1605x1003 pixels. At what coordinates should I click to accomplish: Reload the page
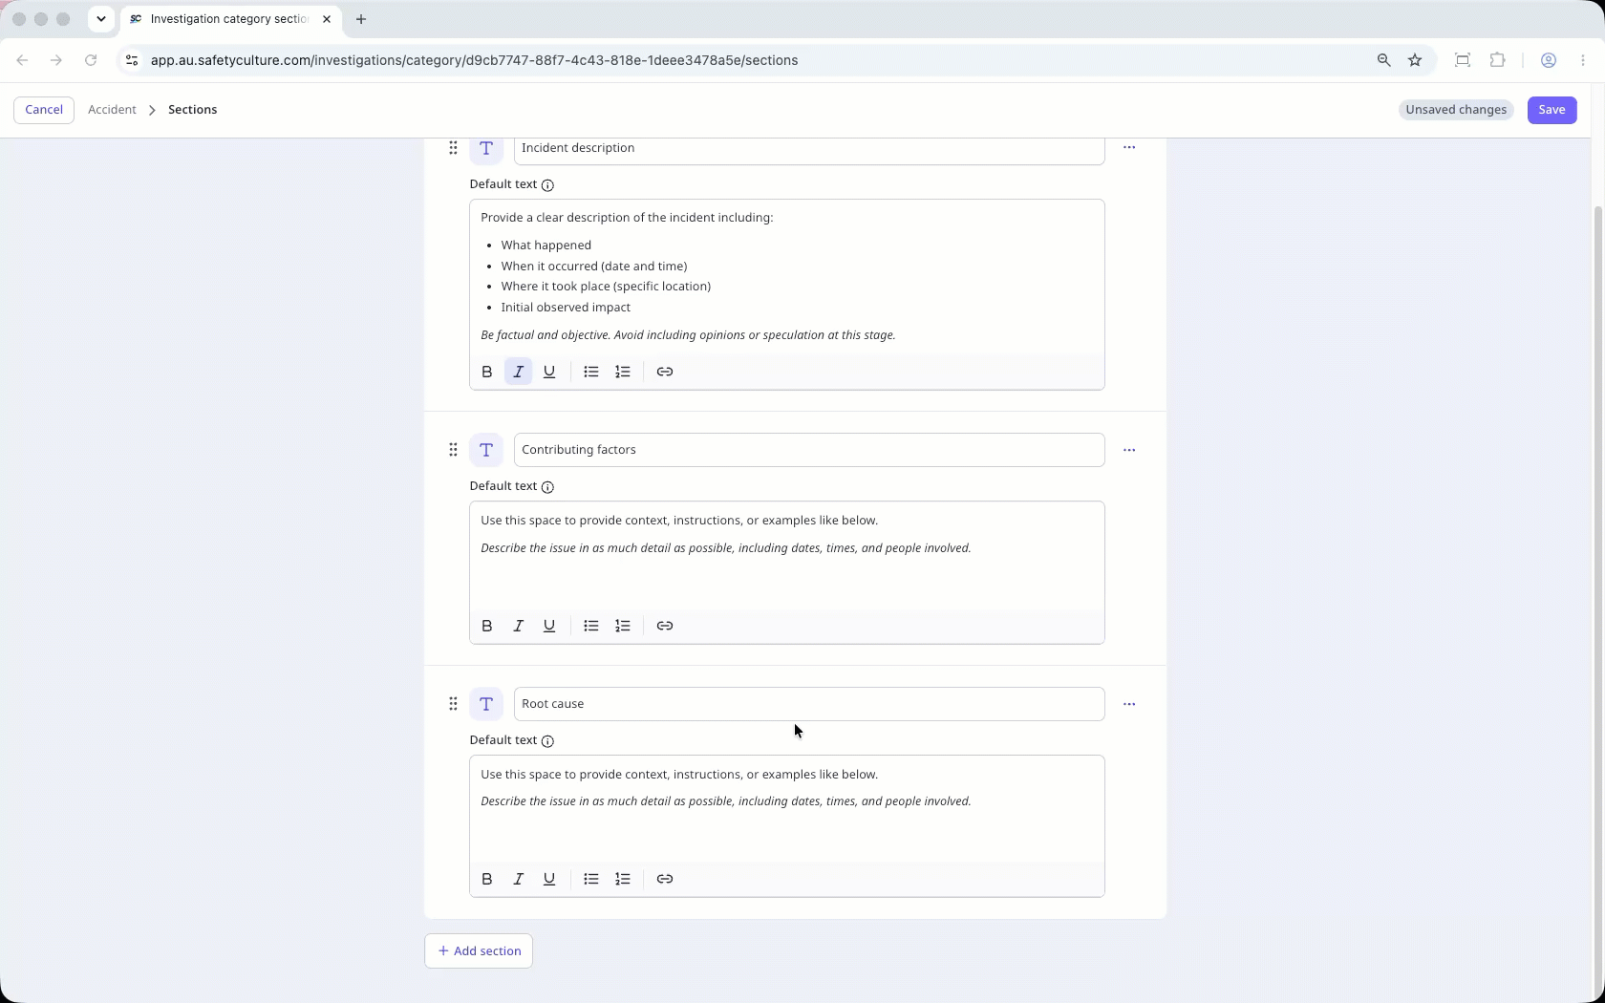(x=91, y=60)
